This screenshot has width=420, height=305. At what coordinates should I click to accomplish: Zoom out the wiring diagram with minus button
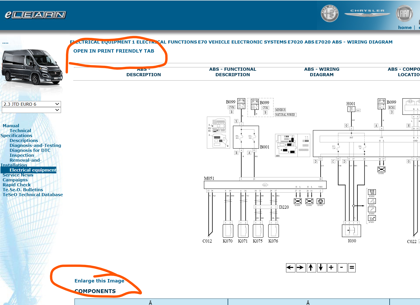coord(342,267)
